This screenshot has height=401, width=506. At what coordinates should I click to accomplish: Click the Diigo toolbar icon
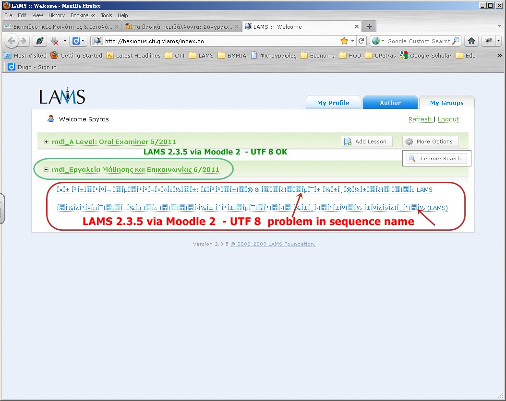point(77,41)
